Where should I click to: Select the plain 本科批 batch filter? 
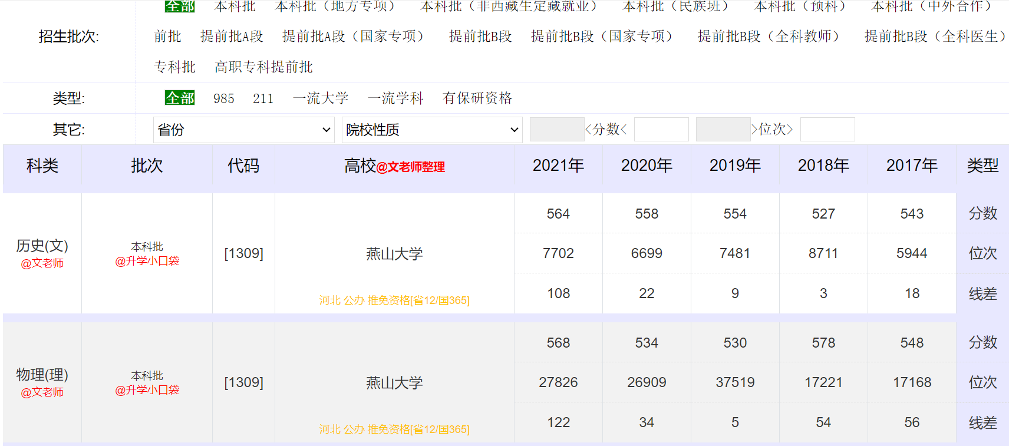(x=235, y=6)
